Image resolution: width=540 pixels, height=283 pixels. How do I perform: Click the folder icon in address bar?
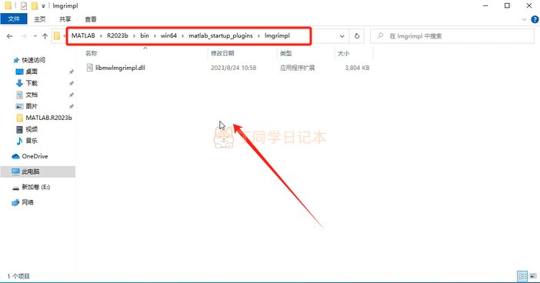[57, 36]
